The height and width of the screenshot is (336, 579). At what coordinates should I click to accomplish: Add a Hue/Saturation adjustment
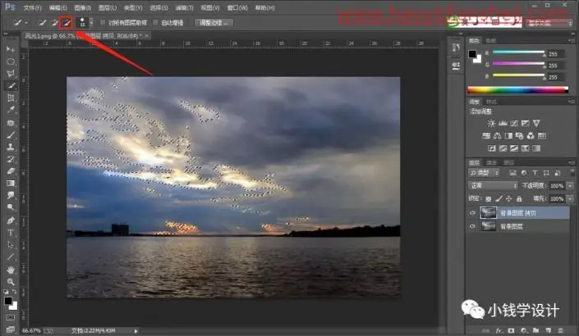pos(486,135)
